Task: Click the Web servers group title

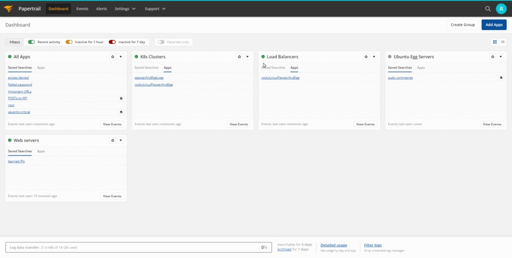Action: (26, 140)
